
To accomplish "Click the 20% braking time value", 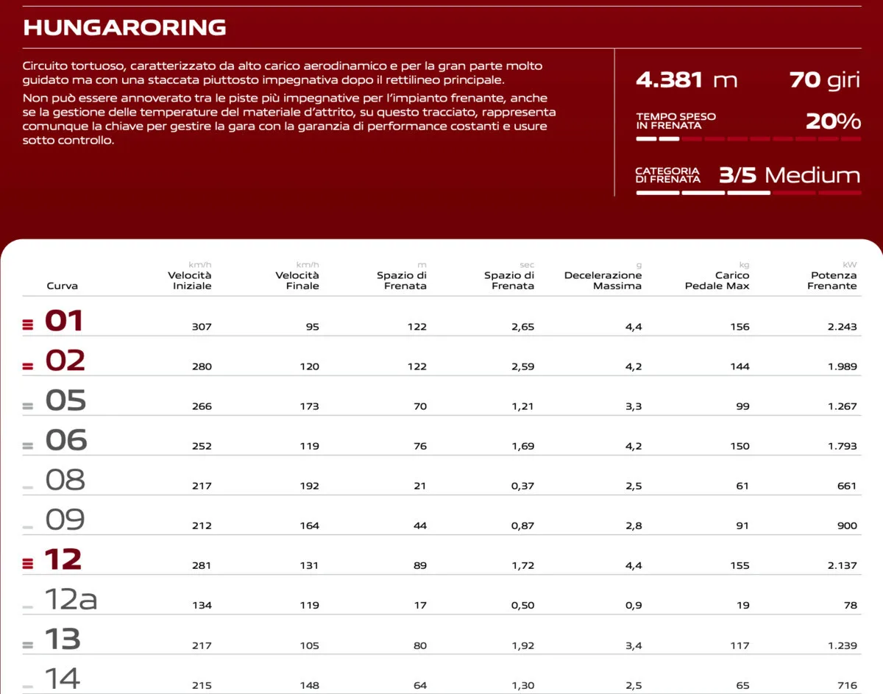I will click(x=833, y=121).
